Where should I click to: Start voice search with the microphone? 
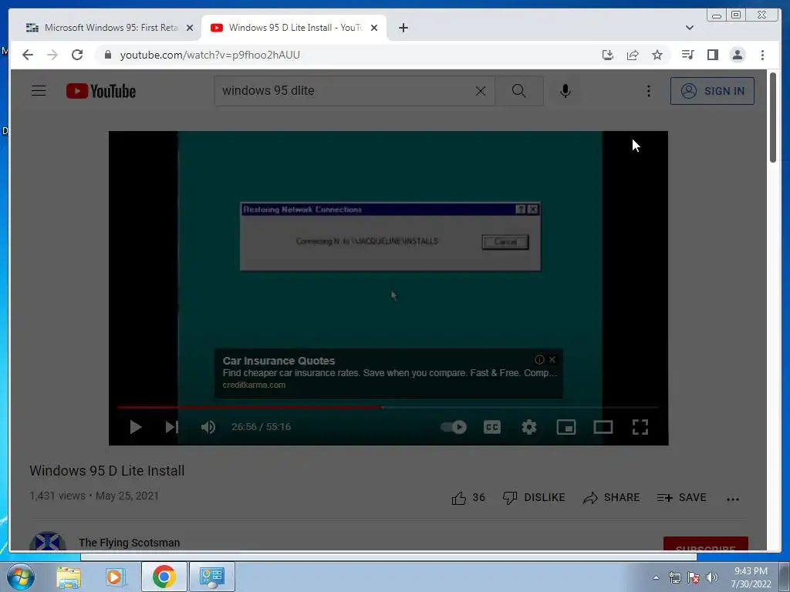point(565,91)
